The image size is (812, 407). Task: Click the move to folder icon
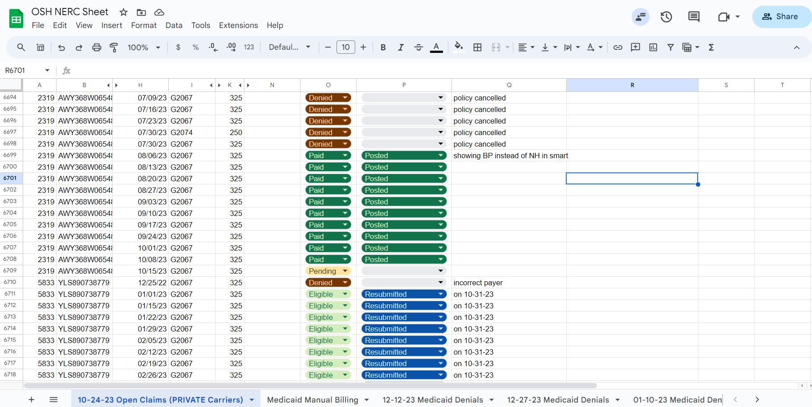[141, 12]
